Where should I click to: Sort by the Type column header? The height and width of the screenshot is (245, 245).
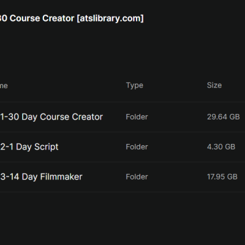pyautogui.click(x=135, y=85)
